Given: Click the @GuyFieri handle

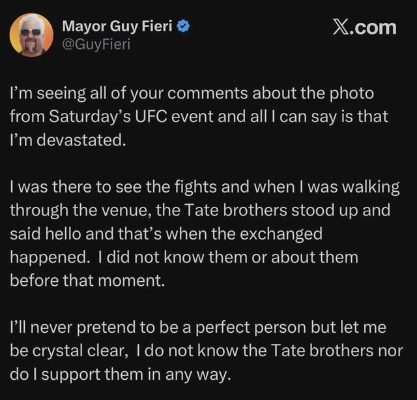Looking at the screenshot, I should click(x=96, y=46).
